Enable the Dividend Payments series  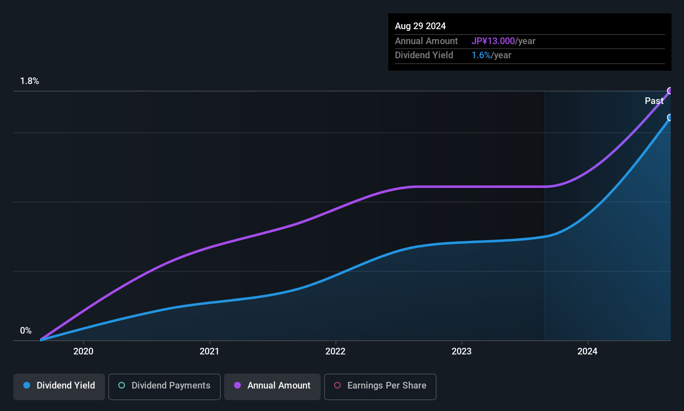165,386
